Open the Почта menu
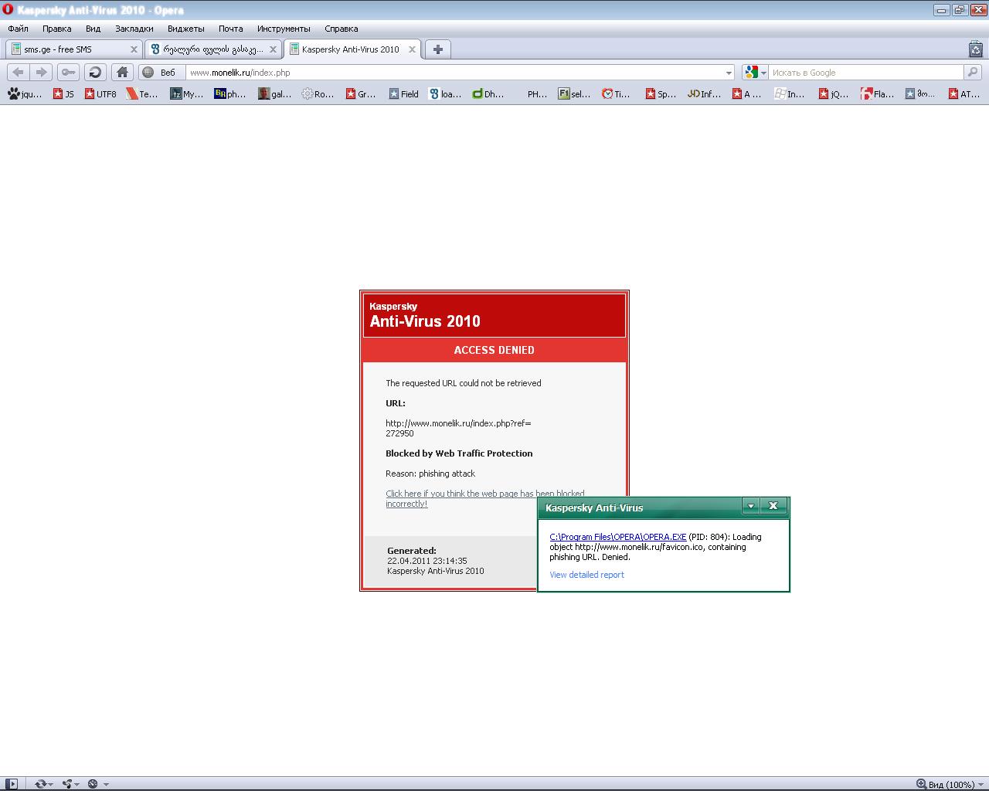989x791 pixels. (231, 29)
